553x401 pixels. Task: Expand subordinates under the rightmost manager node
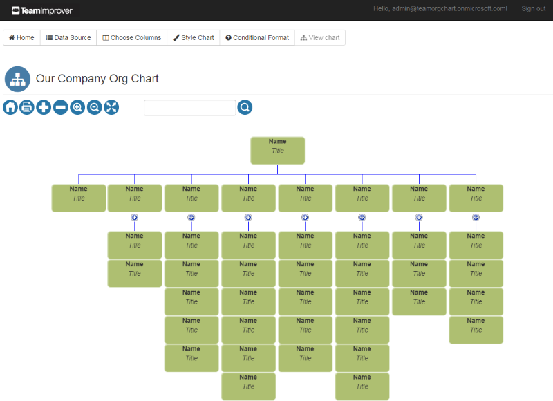coord(475,217)
